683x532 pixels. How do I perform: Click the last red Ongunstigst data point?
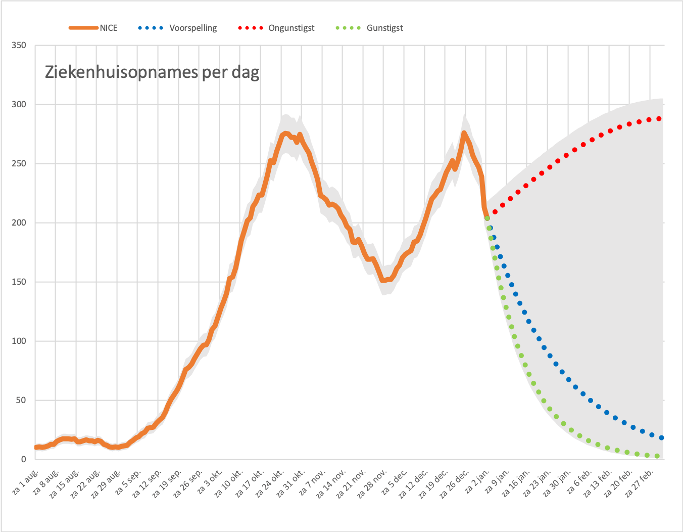point(659,119)
